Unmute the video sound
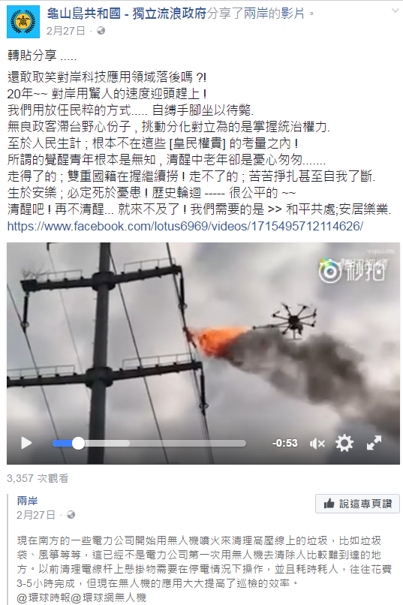403x605 pixels. coord(317,444)
